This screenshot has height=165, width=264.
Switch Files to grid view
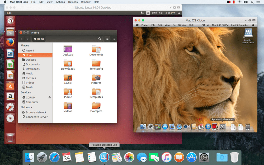coord(114,39)
